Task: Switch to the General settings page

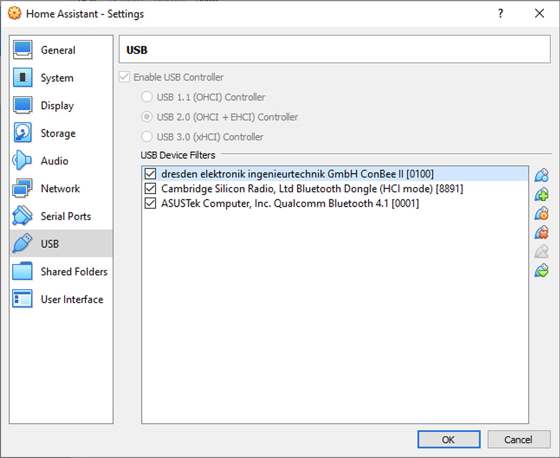Action: tap(57, 50)
